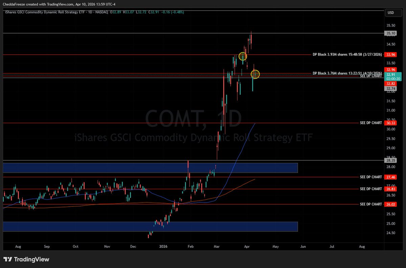The height and width of the screenshot is (268, 406).
Task: Click the 25.00 tick on the price axis
Action: (x=391, y=223)
